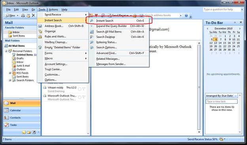The image size is (247, 145).
Task: Open the New item dropdown arrow
Action: pyautogui.click(x=17, y=15)
